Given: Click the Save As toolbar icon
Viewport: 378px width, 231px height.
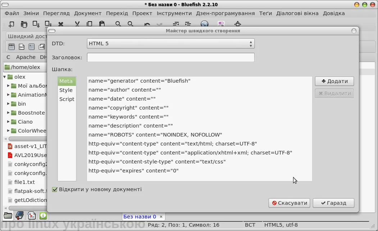Looking at the screenshot, I should click(x=48, y=24).
